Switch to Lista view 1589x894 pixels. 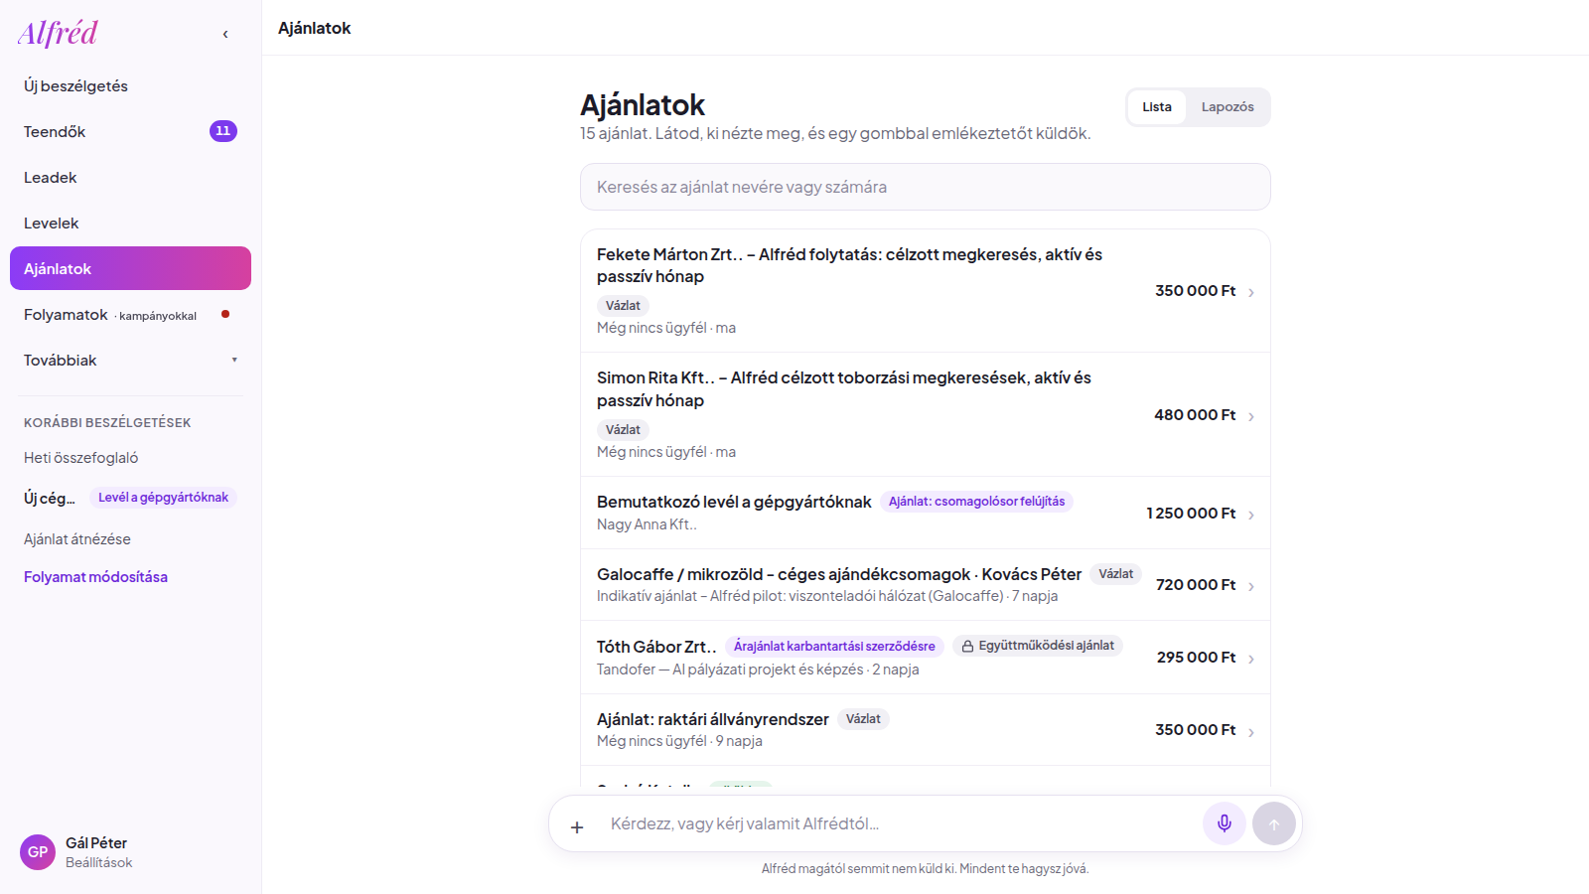point(1157,107)
